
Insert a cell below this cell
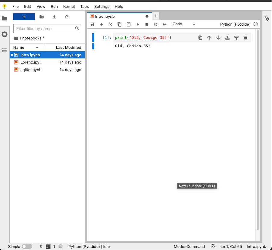[236, 38]
